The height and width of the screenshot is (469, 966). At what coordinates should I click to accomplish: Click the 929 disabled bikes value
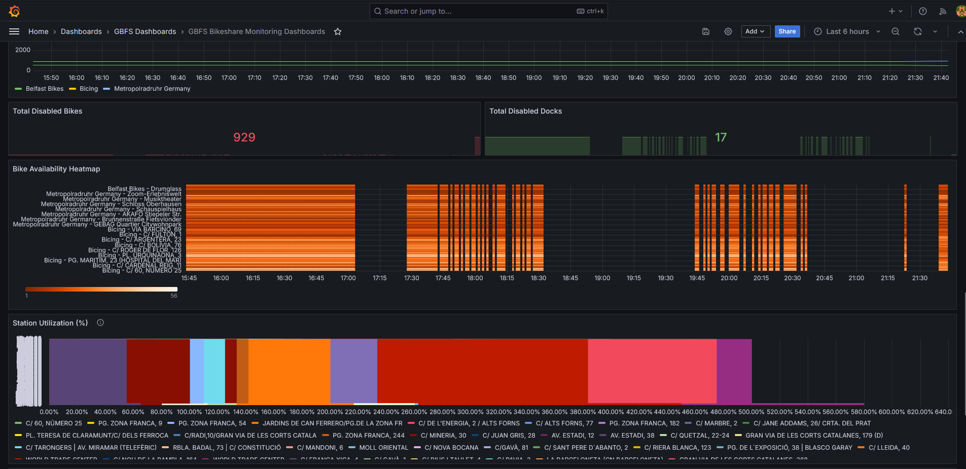pos(244,137)
